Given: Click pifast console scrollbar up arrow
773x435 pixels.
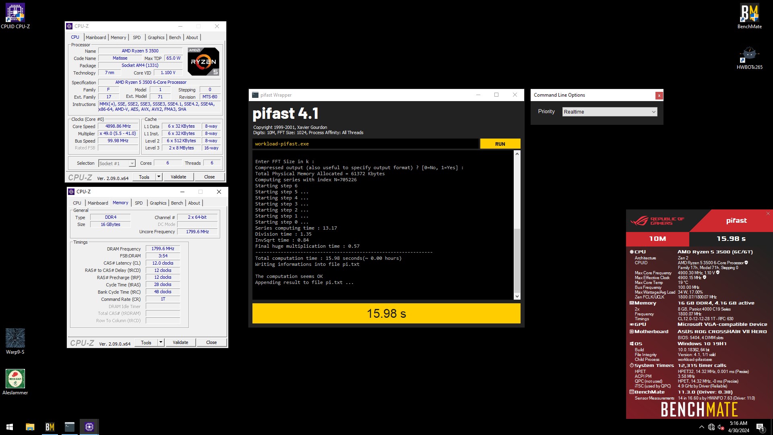Looking at the screenshot, I should pos(517,154).
